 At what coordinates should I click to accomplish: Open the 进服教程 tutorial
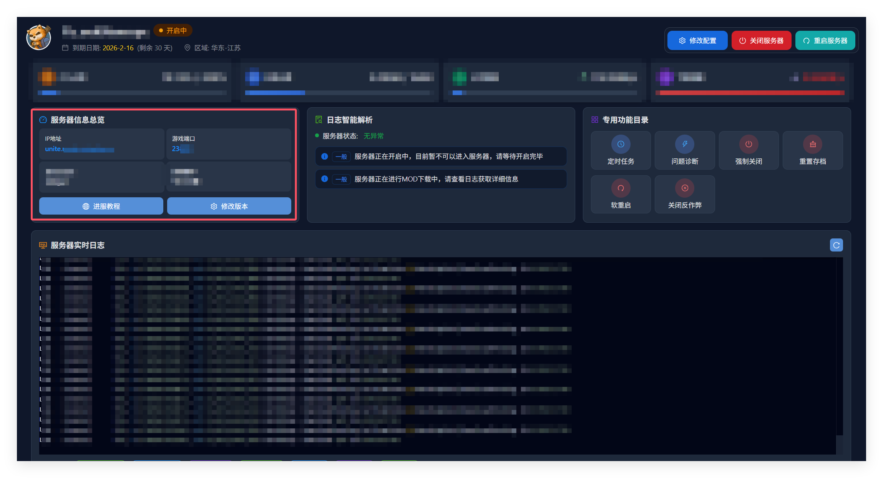click(101, 206)
